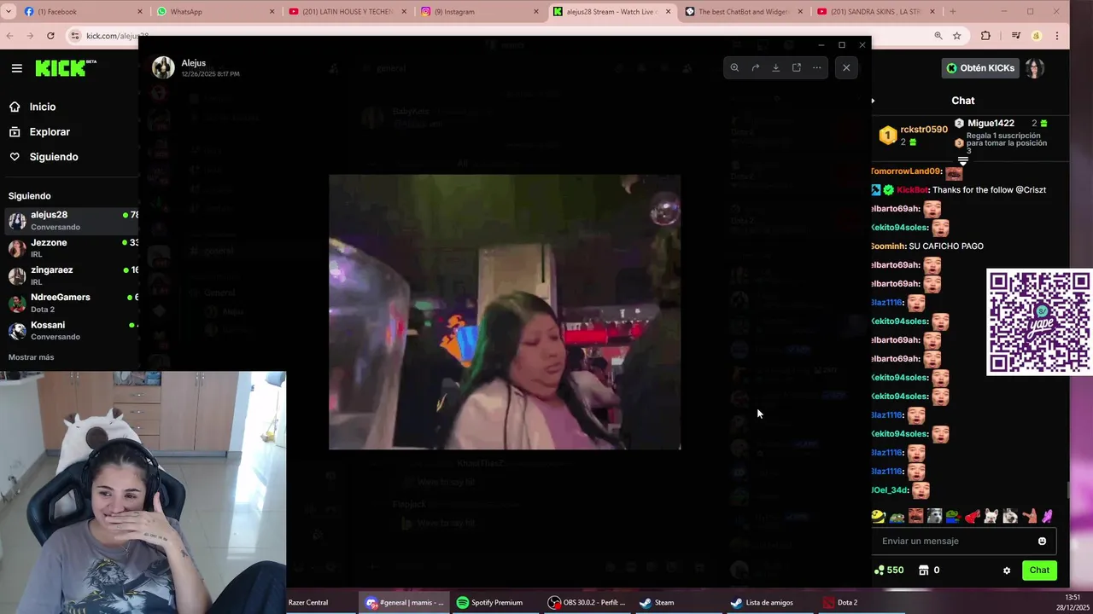Screen dimensions: 1093x614
Task: Open Chrome three-dot menu
Action: pos(1057,36)
